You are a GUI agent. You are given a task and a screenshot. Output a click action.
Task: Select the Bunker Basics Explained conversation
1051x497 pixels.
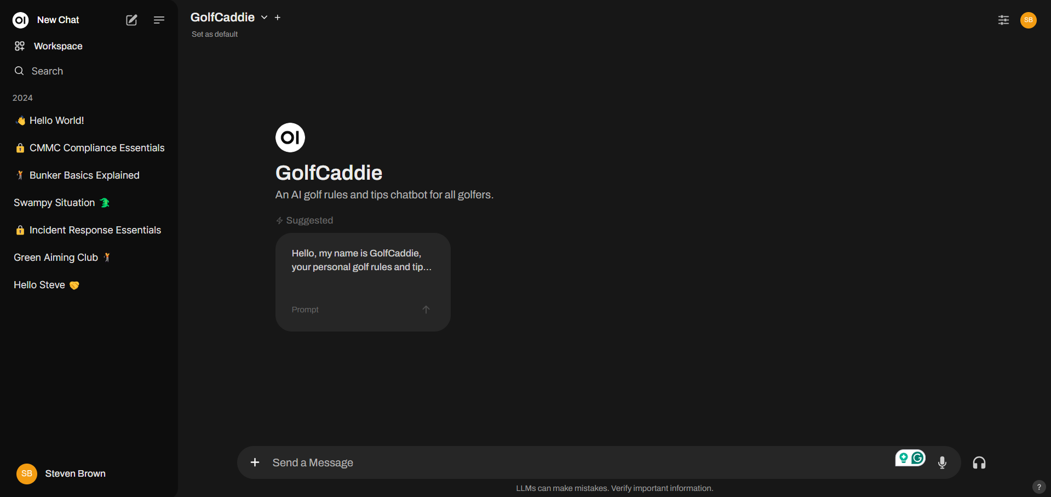click(84, 175)
